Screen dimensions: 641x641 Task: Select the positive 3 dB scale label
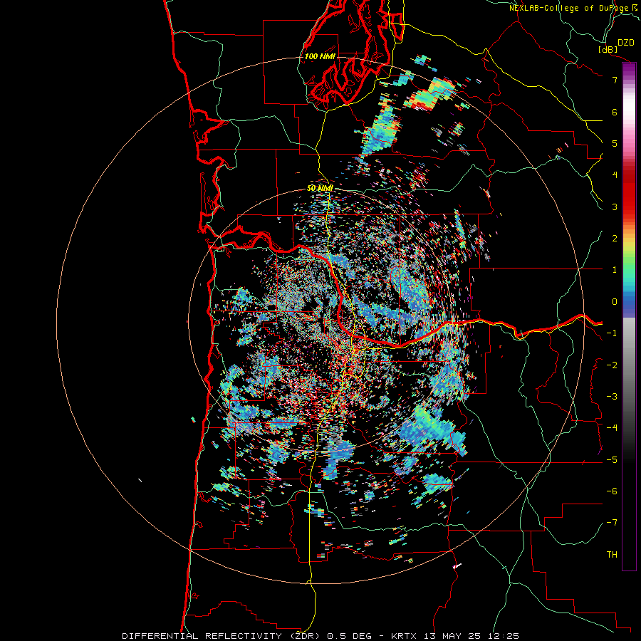click(x=615, y=207)
